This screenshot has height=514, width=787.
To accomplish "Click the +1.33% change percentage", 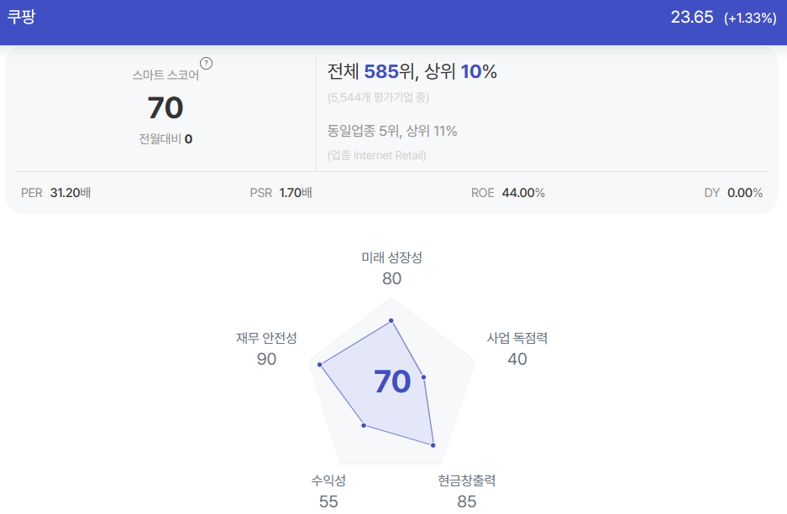I will pos(750,18).
